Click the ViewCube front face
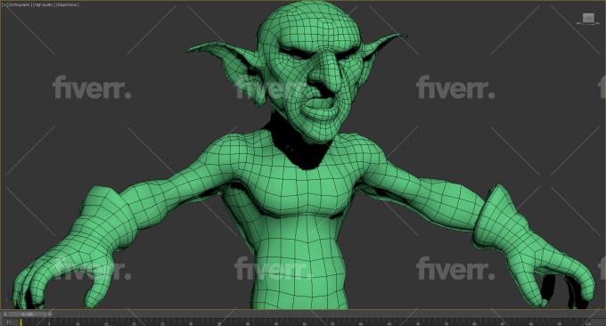 coord(588,18)
